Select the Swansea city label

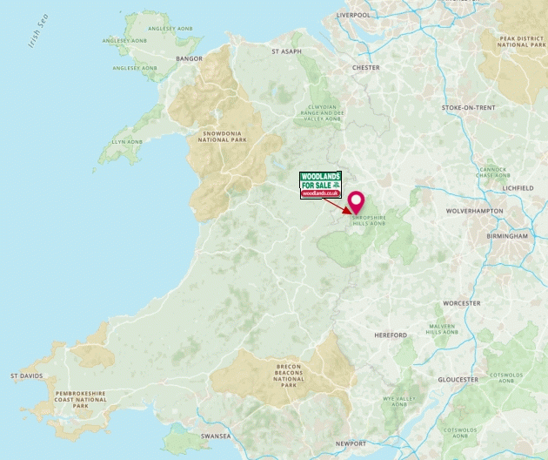point(216,436)
